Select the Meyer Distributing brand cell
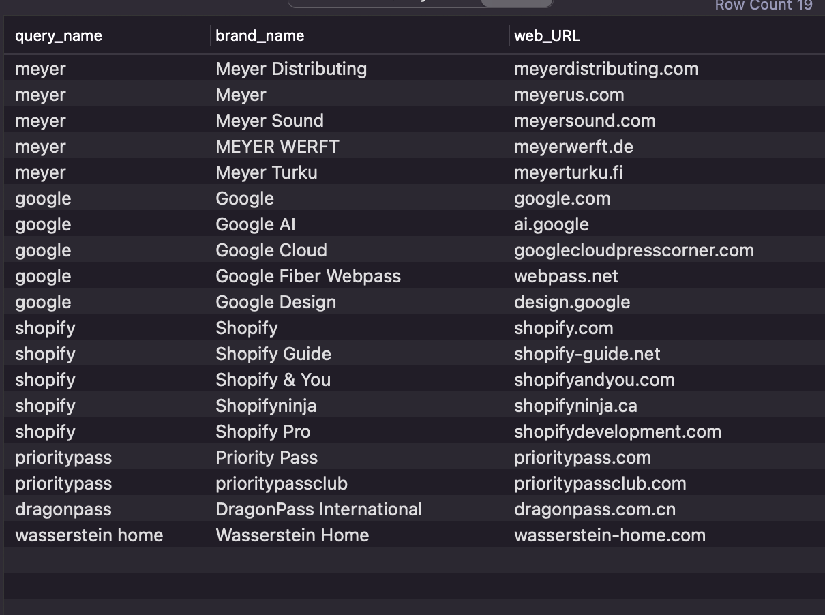This screenshot has width=825, height=615. (291, 69)
